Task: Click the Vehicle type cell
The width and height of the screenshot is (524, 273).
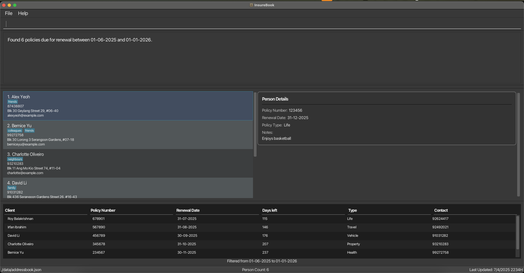Action: pyautogui.click(x=353, y=236)
